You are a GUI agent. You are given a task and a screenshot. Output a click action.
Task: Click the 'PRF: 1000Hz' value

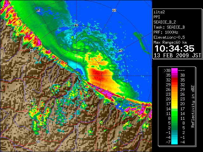(166, 32)
